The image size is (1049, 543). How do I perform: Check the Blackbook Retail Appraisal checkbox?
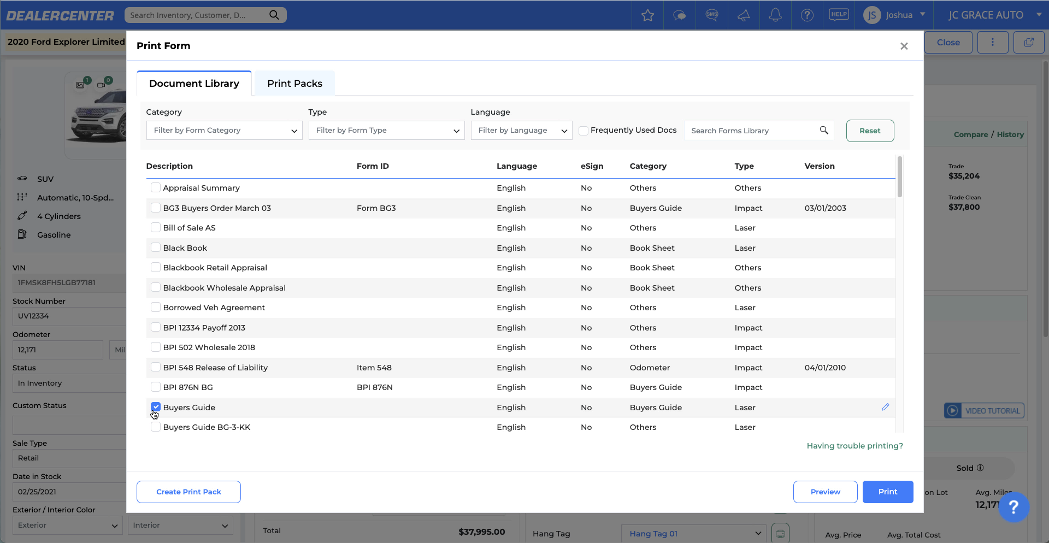pos(156,267)
